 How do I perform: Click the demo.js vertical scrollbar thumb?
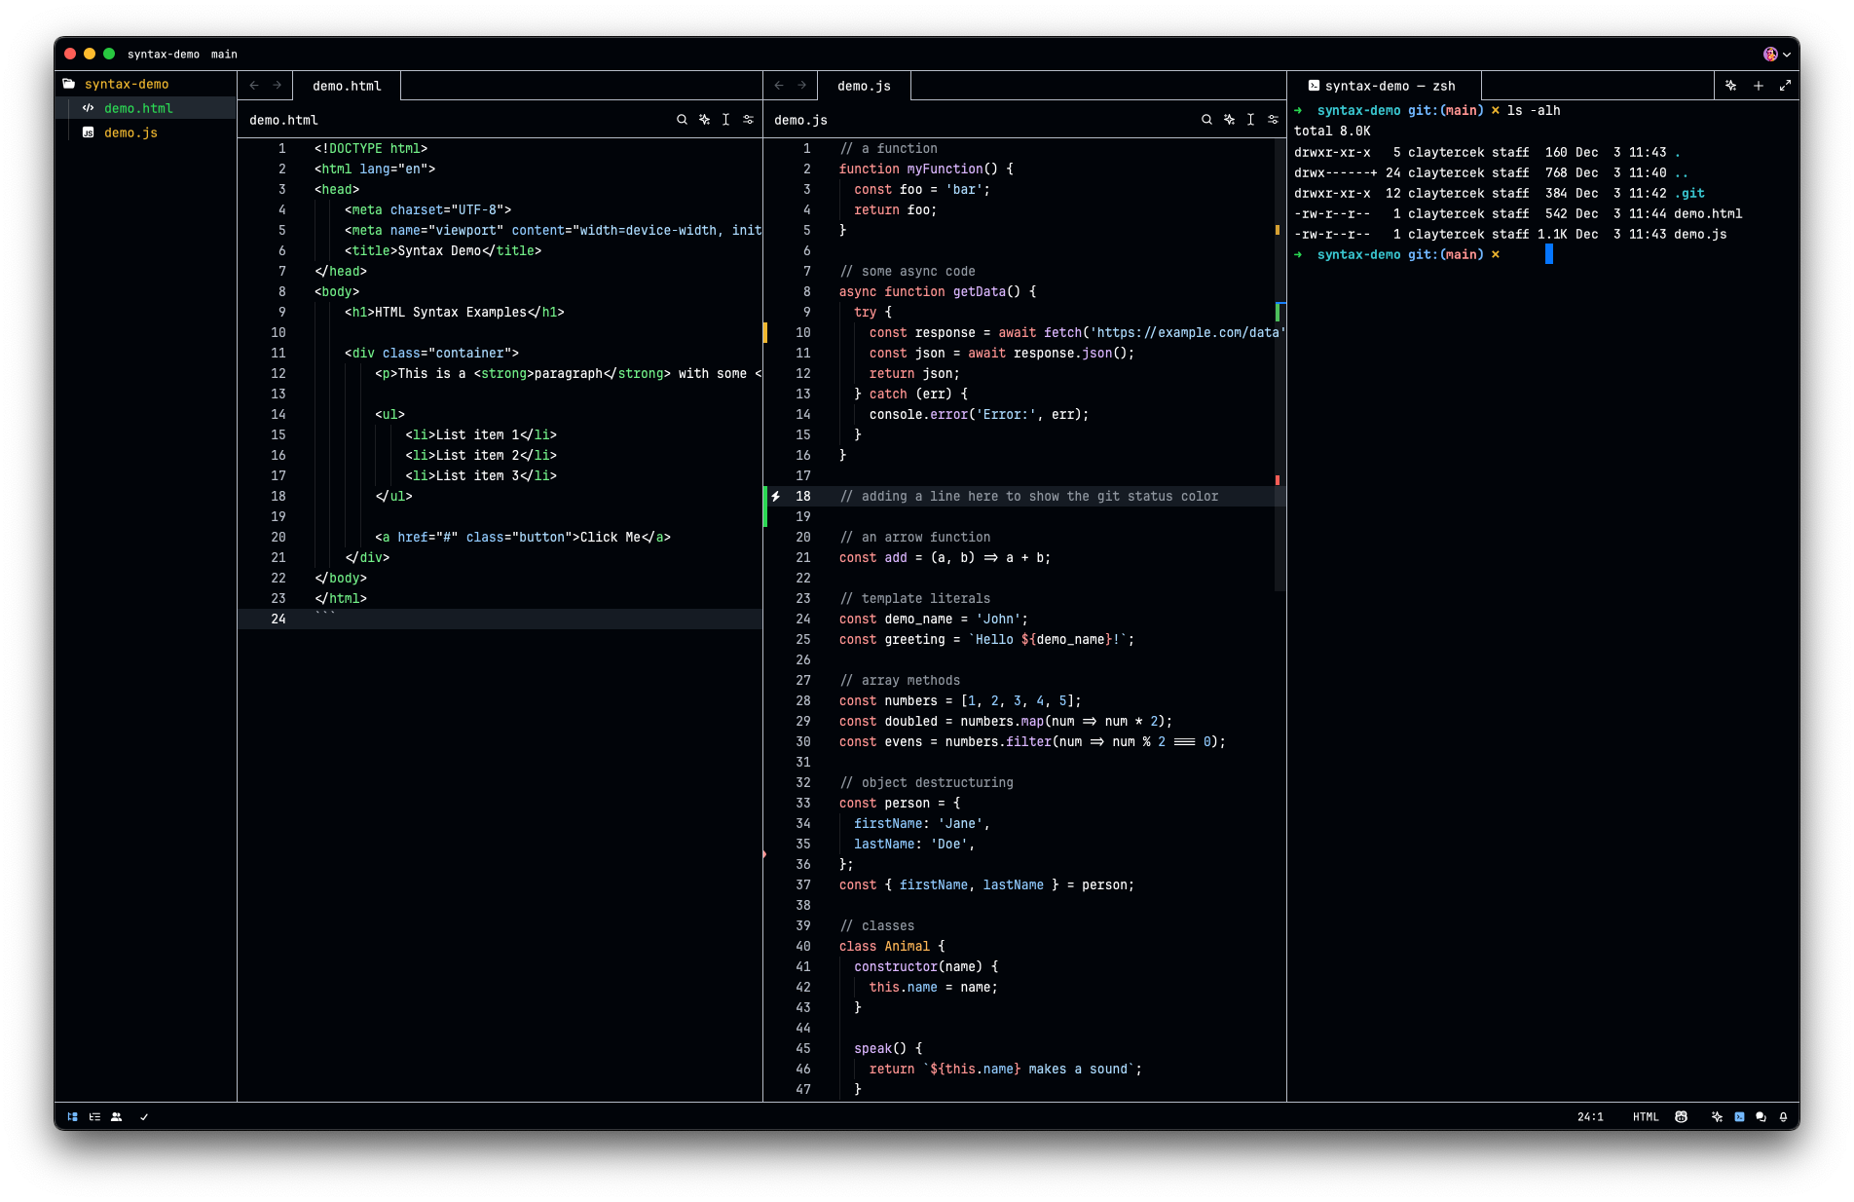[x=1279, y=365]
